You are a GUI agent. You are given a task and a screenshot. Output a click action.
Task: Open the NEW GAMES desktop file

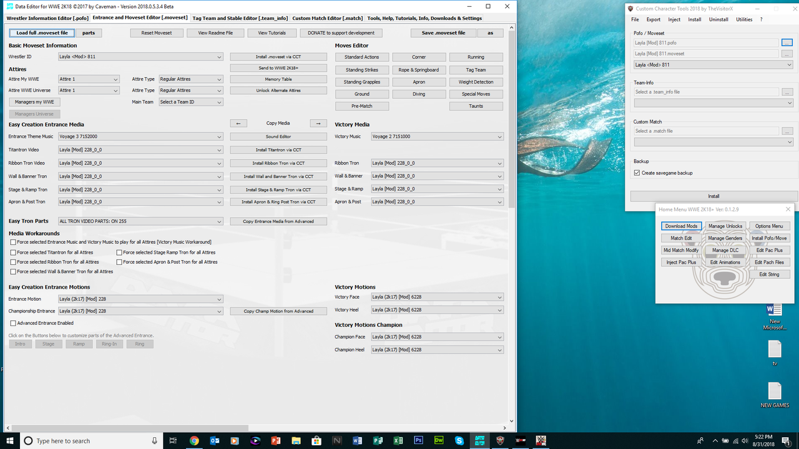click(774, 395)
